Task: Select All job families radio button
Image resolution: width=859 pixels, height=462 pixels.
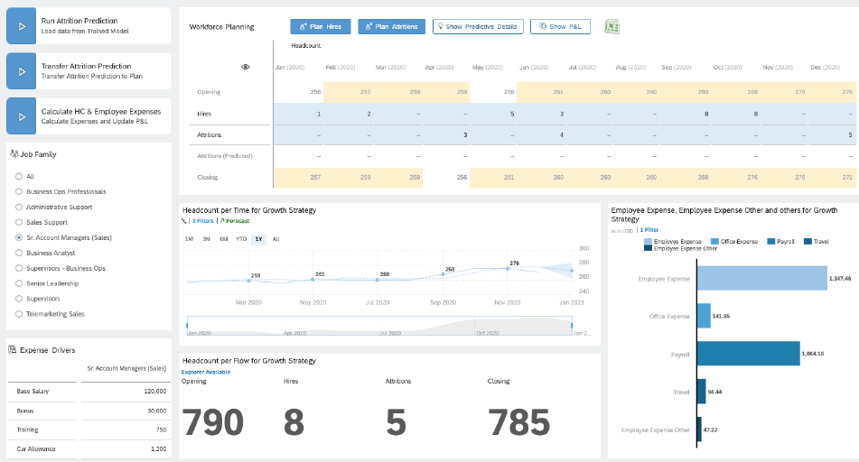Action: coord(19,176)
